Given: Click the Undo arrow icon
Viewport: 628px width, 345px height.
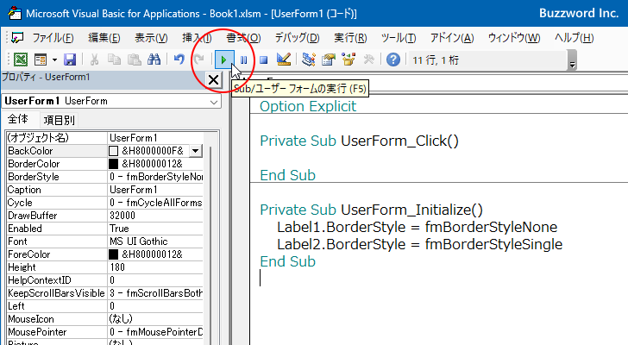Looking at the screenshot, I should click(179, 60).
